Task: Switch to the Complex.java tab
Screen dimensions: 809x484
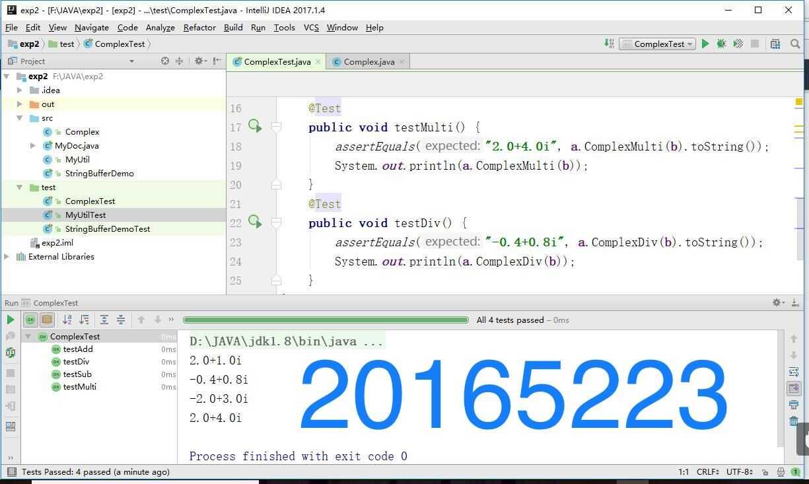Action: point(369,61)
